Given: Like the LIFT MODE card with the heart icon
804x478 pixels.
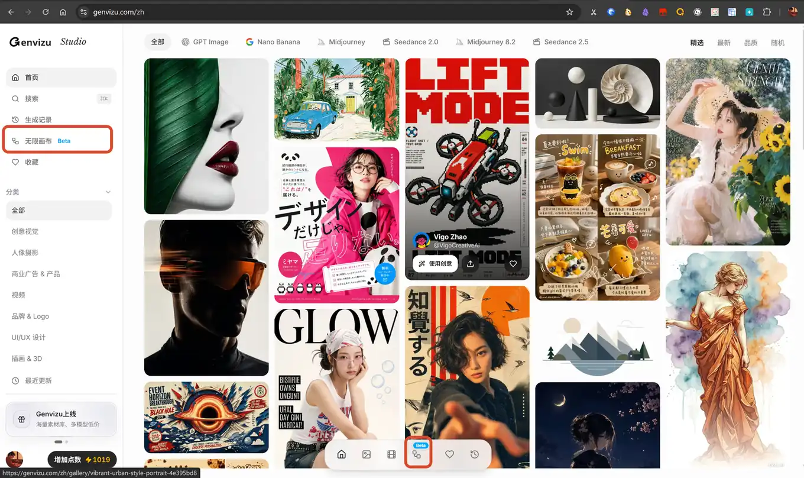Looking at the screenshot, I should point(513,264).
